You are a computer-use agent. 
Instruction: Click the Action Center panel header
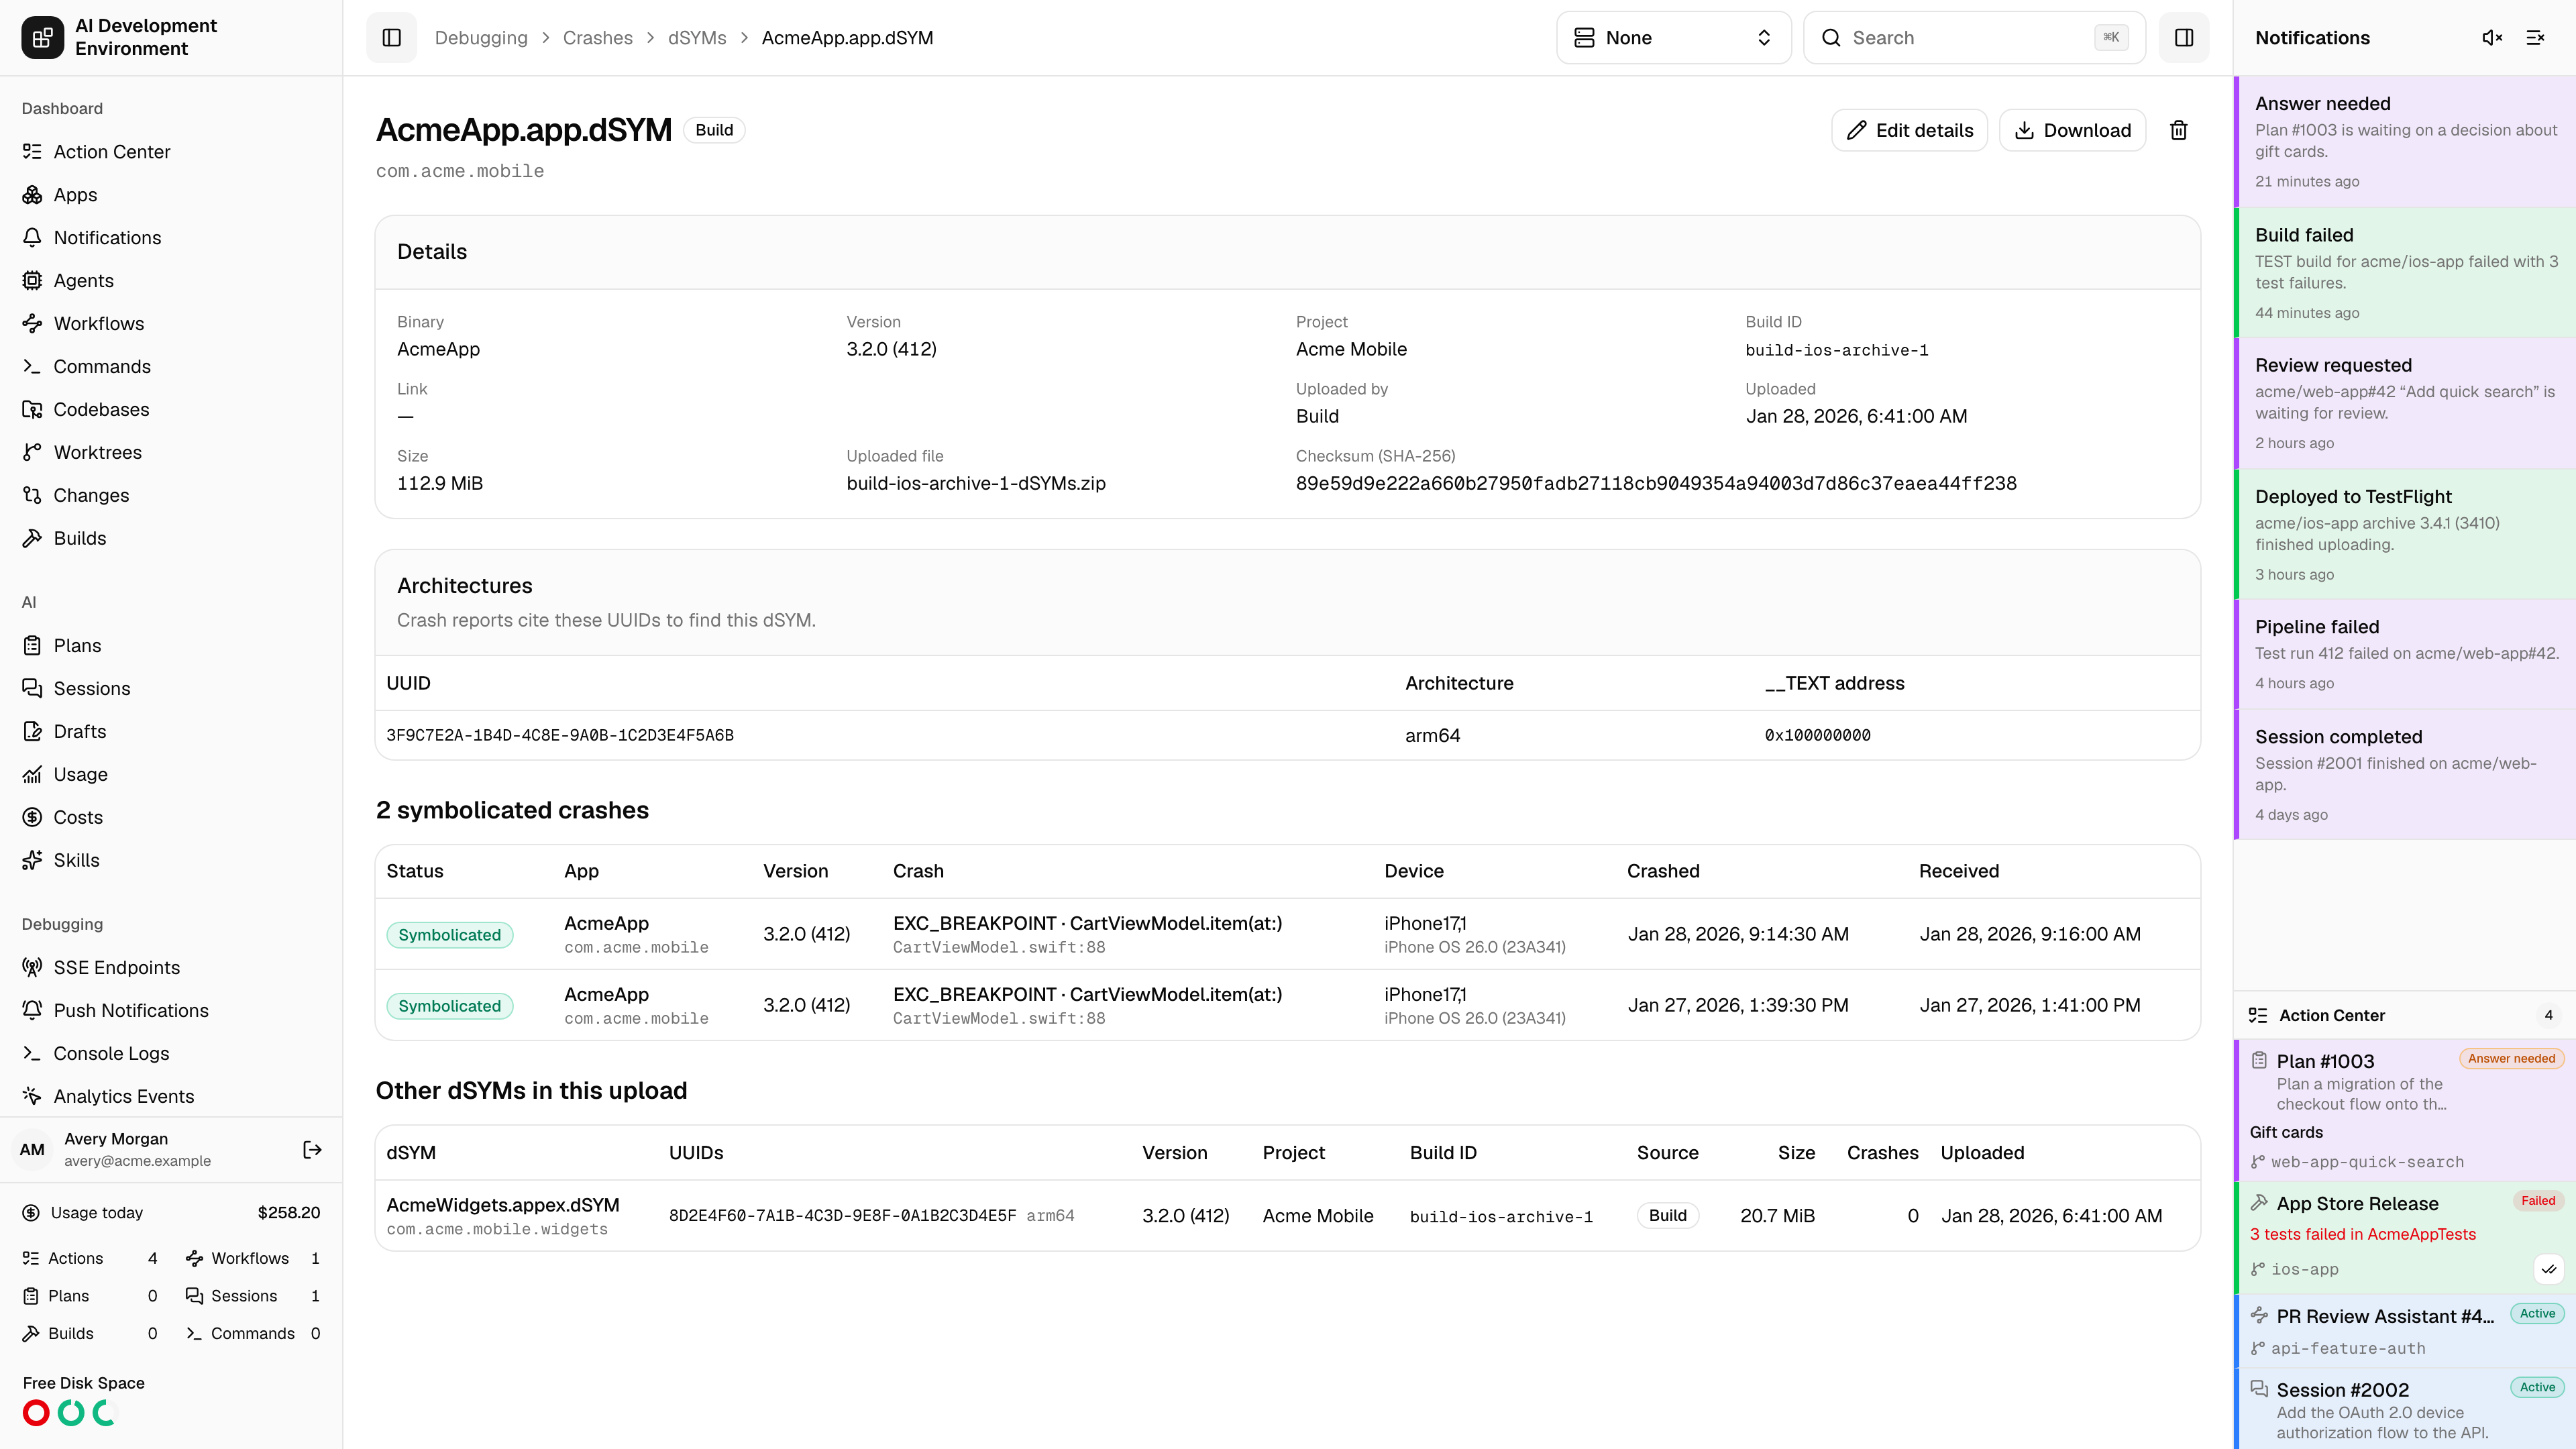[x=2405, y=1015]
